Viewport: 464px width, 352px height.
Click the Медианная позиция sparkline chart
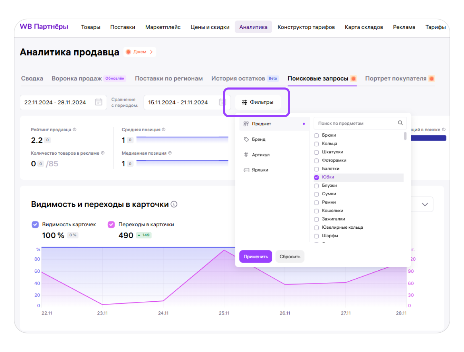point(182,163)
